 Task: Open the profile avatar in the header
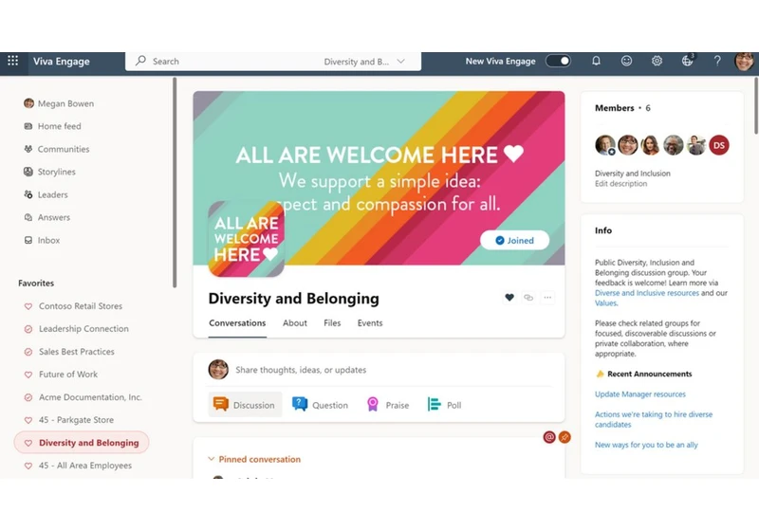pos(745,62)
